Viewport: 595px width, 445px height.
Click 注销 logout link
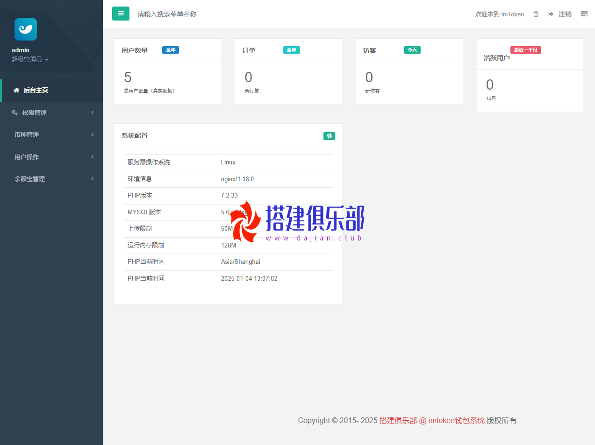(565, 14)
